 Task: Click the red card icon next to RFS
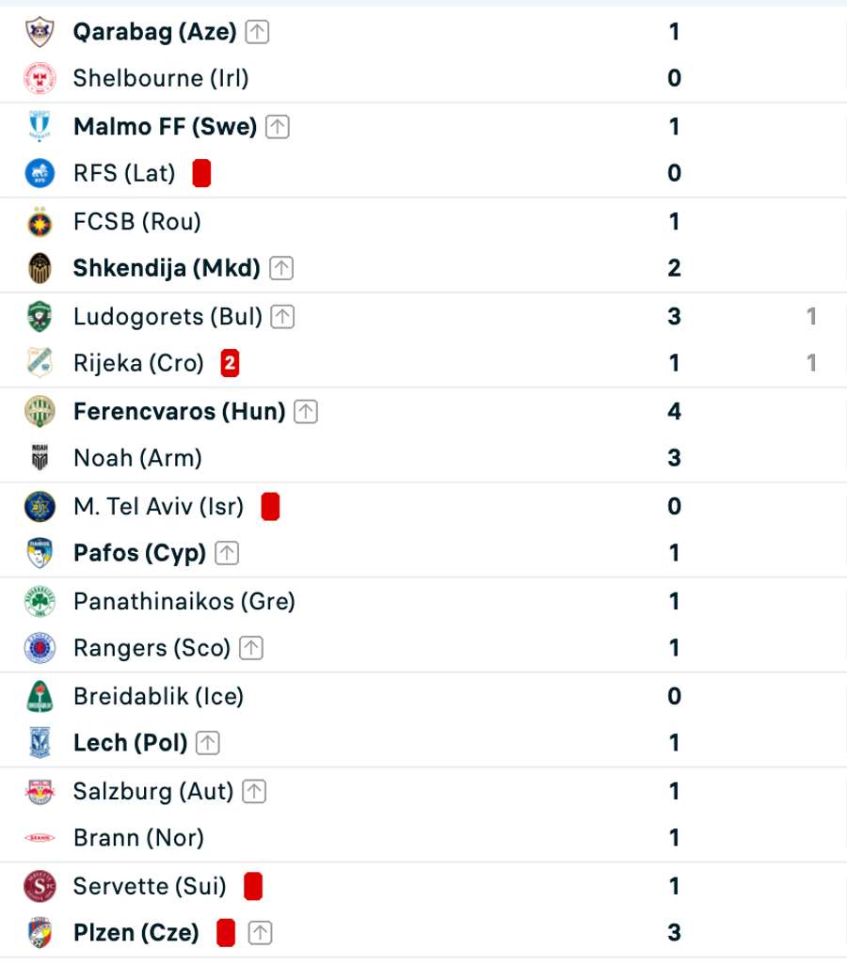tap(200, 173)
